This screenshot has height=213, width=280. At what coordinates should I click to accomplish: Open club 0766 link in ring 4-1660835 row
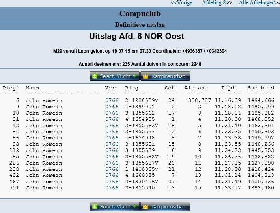pos(112,175)
